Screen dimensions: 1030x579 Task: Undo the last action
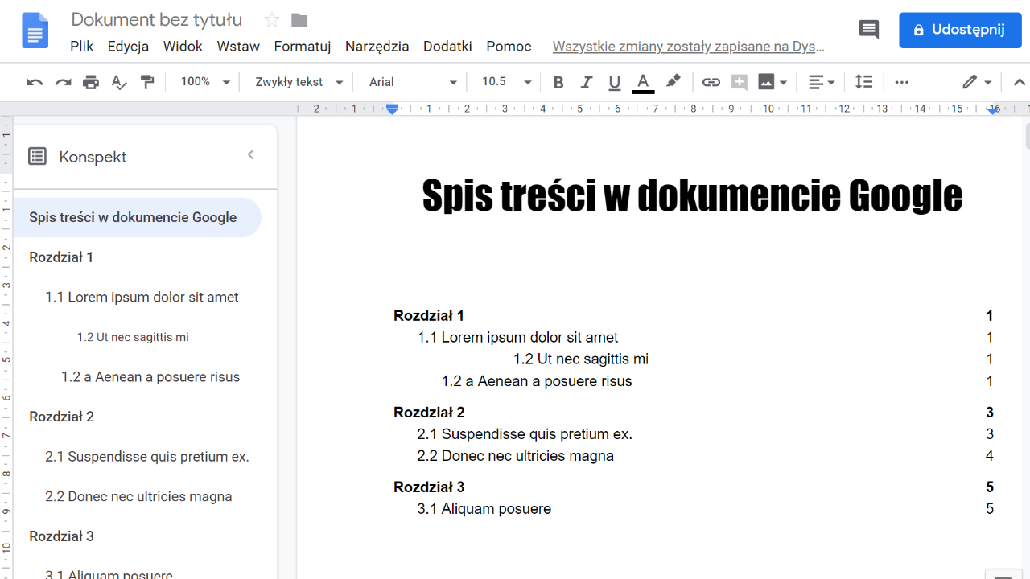pos(35,82)
